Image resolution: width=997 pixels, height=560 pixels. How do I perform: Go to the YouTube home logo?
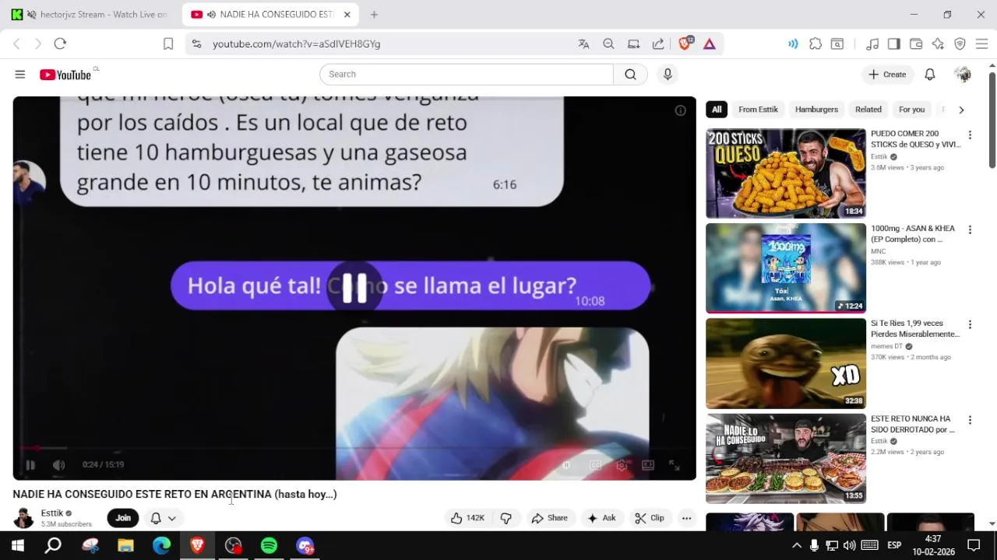(x=65, y=75)
